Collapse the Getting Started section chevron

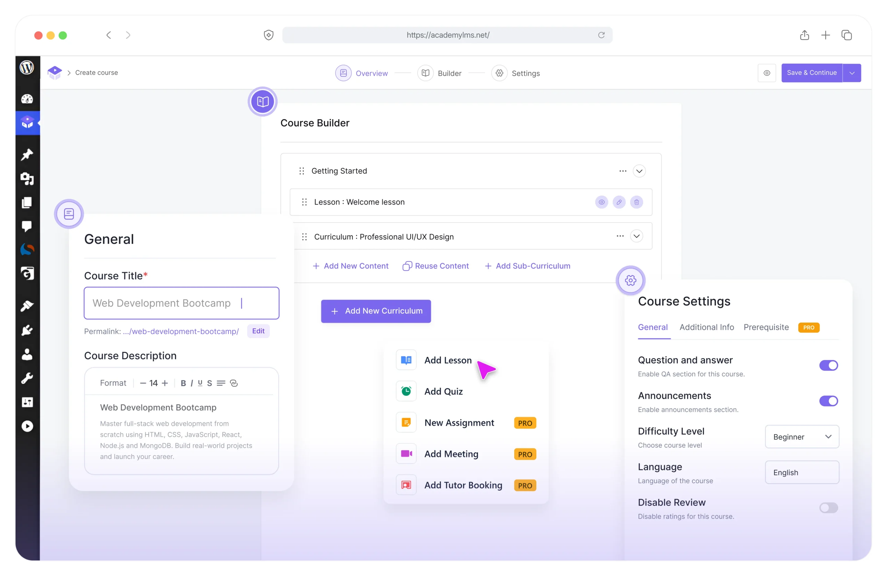pyautogui.click(x=639, y=171)
